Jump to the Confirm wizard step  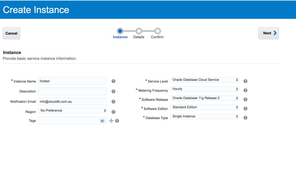[x=157, y=31]
